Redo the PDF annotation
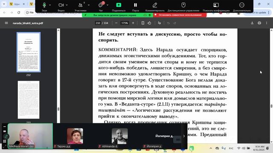Screen dimensions: 273x153 click(x=175, y=23)
